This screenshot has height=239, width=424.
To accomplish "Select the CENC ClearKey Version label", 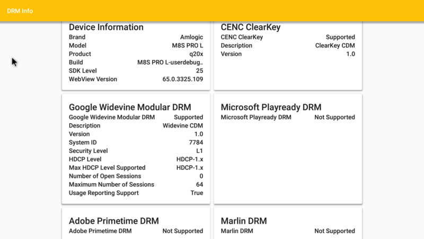I will coord(231,54).
